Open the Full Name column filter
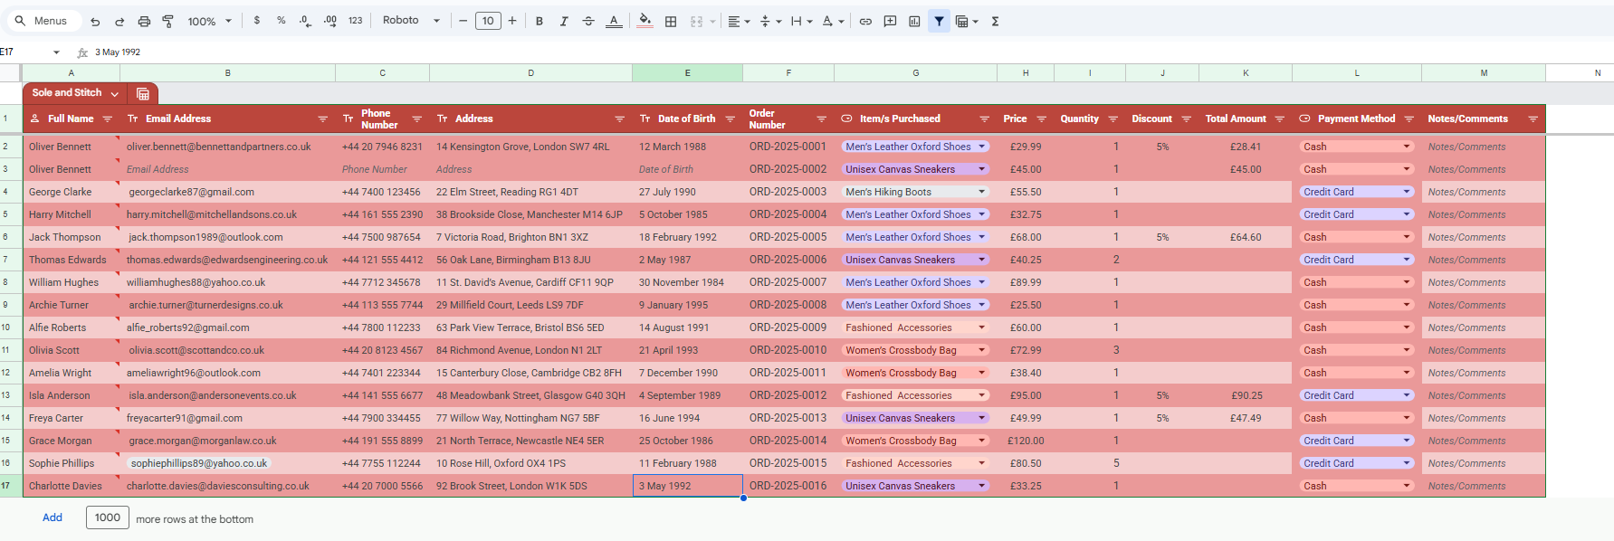The height and width of the screenshot is (541, 1614). click(107, 119)
